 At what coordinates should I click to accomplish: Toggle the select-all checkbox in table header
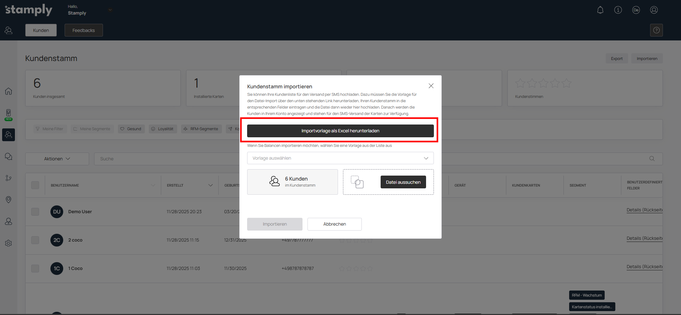[35, 185]
